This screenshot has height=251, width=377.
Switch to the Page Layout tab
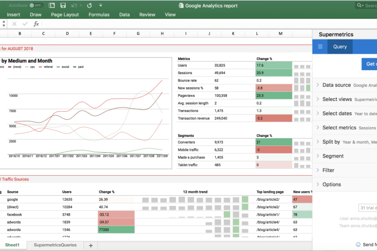click(65, 15)
